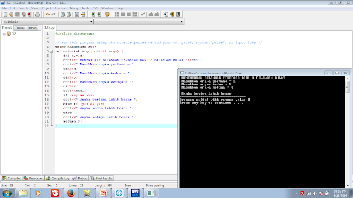
Task: Open PowerPoint from the taskbar
Action: click(x=103, y=193)
